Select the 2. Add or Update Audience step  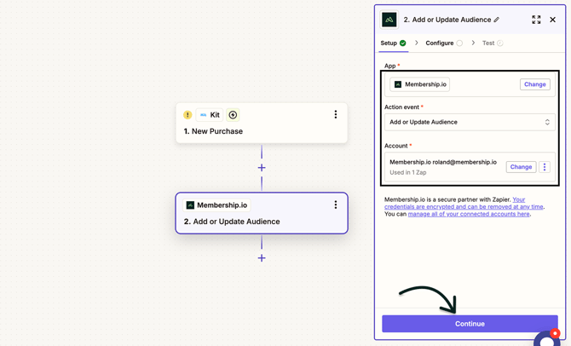[x=262, y=213]
